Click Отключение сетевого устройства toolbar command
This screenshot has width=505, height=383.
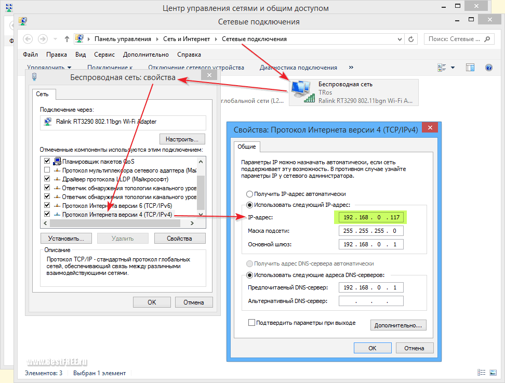pos(196,68)
